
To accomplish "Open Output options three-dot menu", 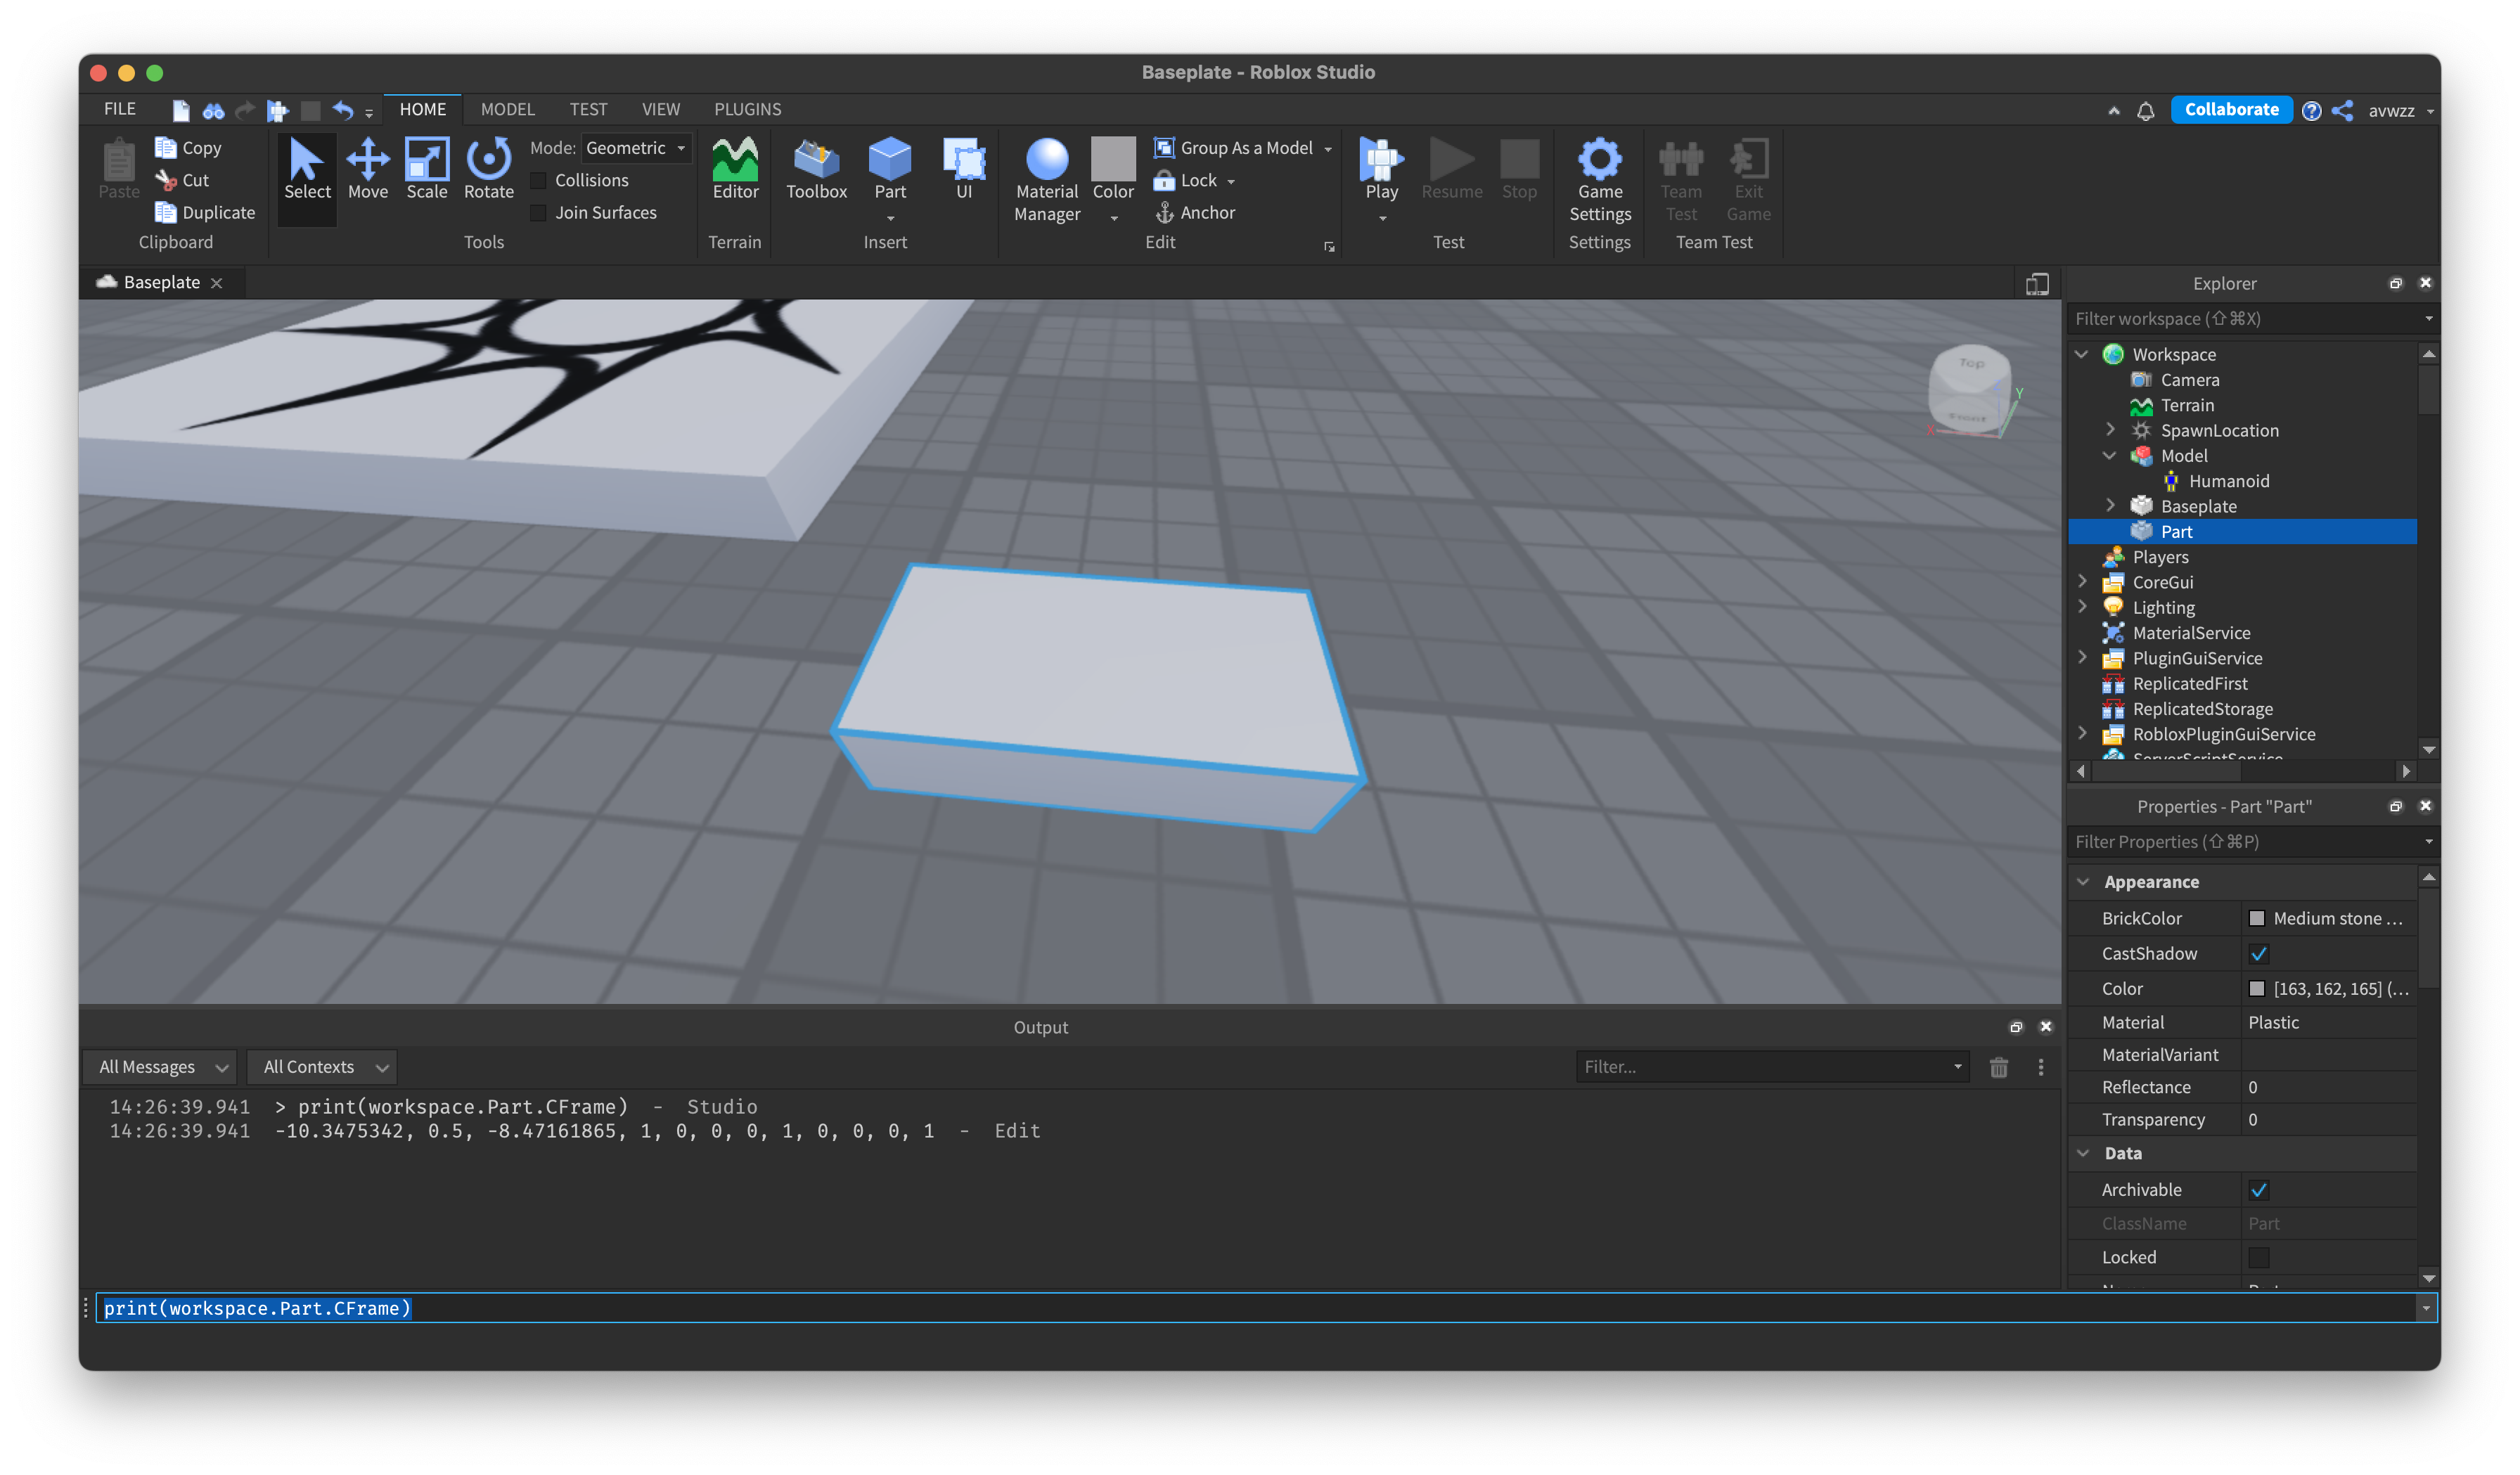I will coord(2041,1067).
